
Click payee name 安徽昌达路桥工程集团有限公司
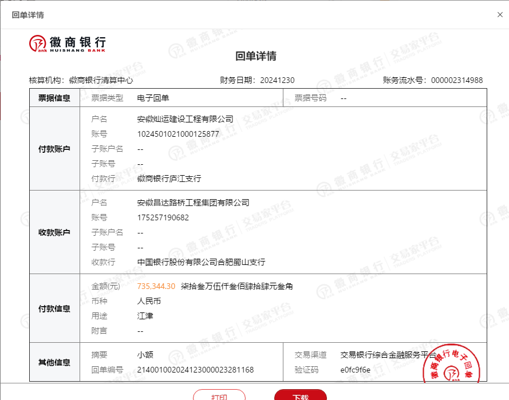(x=193, y=203)
